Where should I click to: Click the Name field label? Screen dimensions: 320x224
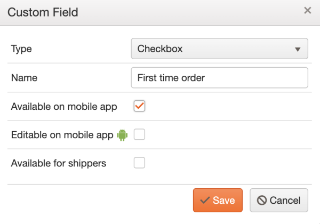pos(24,77)
